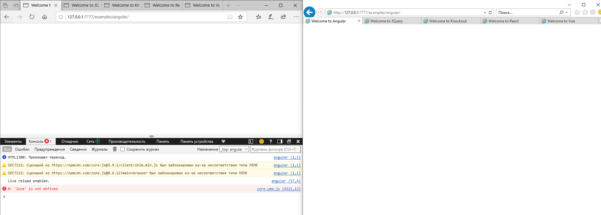
Task: Select the 'Zone' is not defined error
Action: pyautogui.click(x=151, y=189)
